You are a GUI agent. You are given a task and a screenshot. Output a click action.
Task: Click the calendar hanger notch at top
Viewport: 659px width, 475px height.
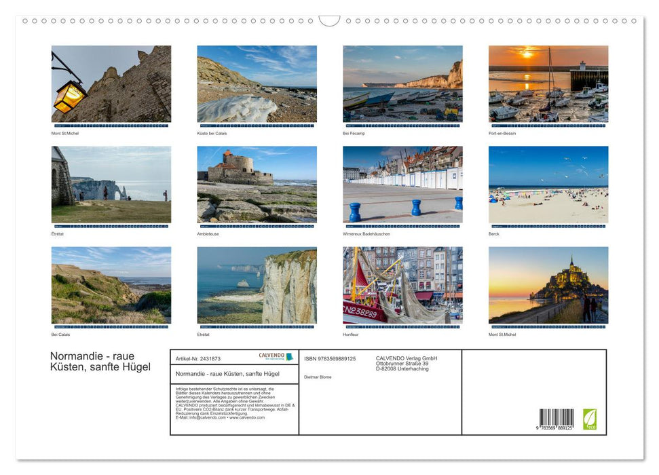(x=329, y=21)
